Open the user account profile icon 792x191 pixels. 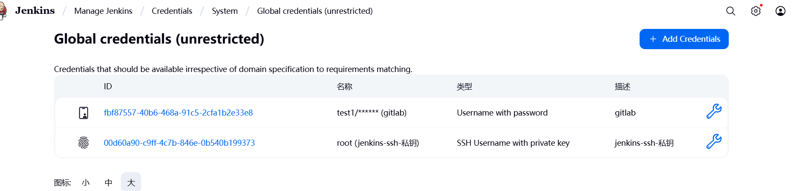(780, 11)
